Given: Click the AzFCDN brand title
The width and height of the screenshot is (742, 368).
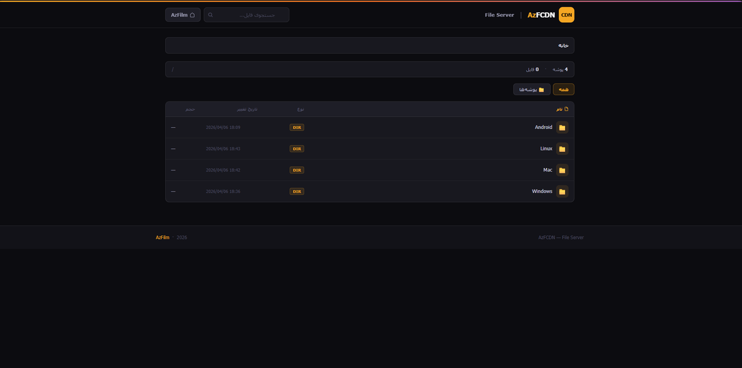Looking at the screenshot, I should 541,15.
